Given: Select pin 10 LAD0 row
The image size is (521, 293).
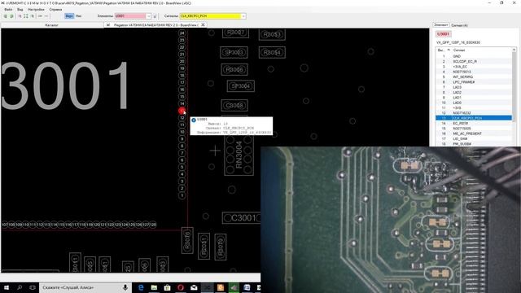Looking at the screenshot, I should (x=474, y=103).
